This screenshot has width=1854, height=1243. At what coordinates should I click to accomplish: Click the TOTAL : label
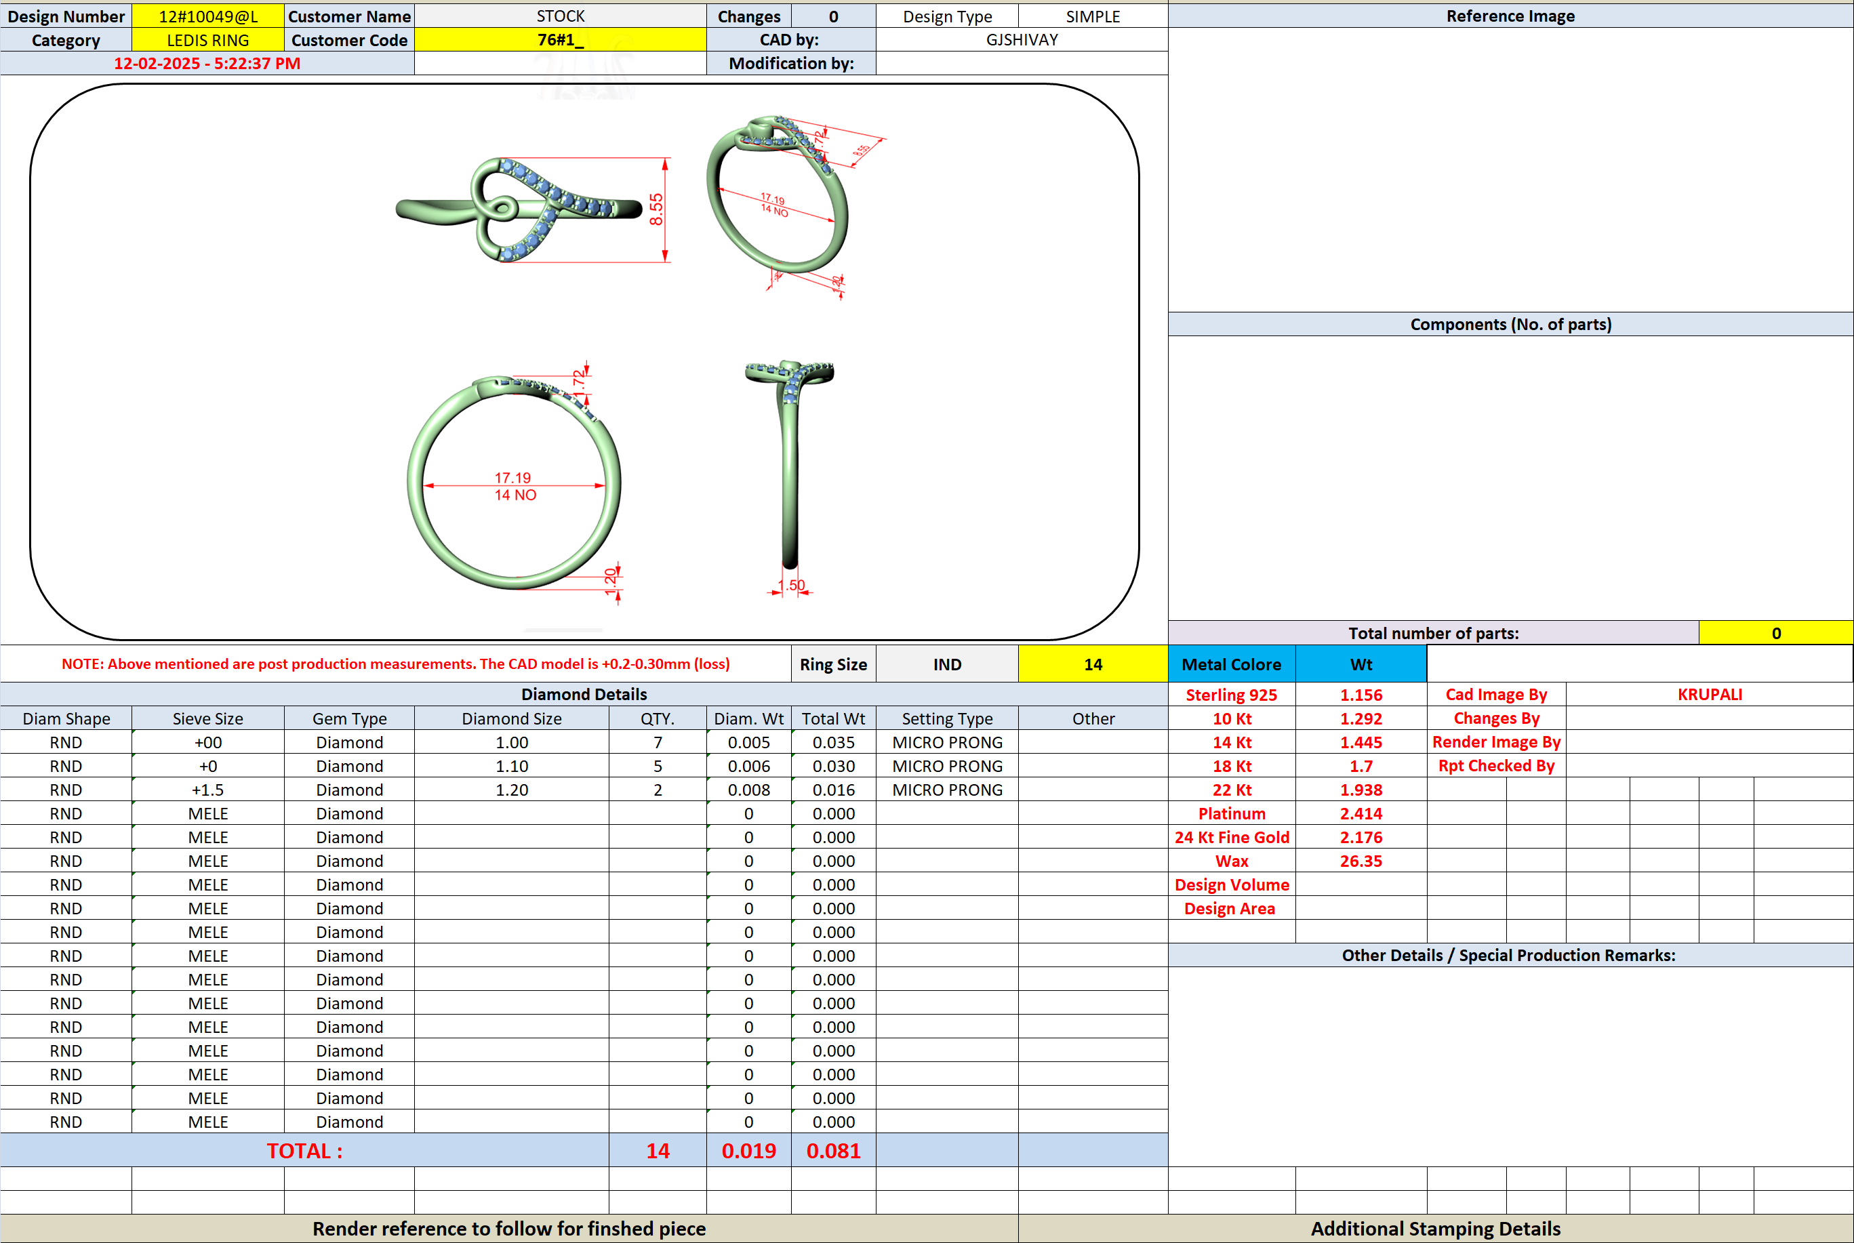click(304, 1150)
